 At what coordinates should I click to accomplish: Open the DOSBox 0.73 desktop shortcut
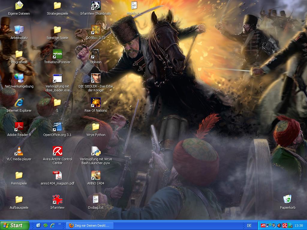point(96,30)
